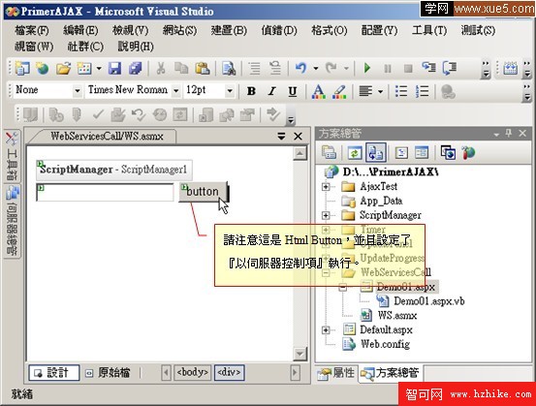Screen dimensions: 536x406
Task: Expand the ScriptManager folder node
Action: tap(326, 215)
